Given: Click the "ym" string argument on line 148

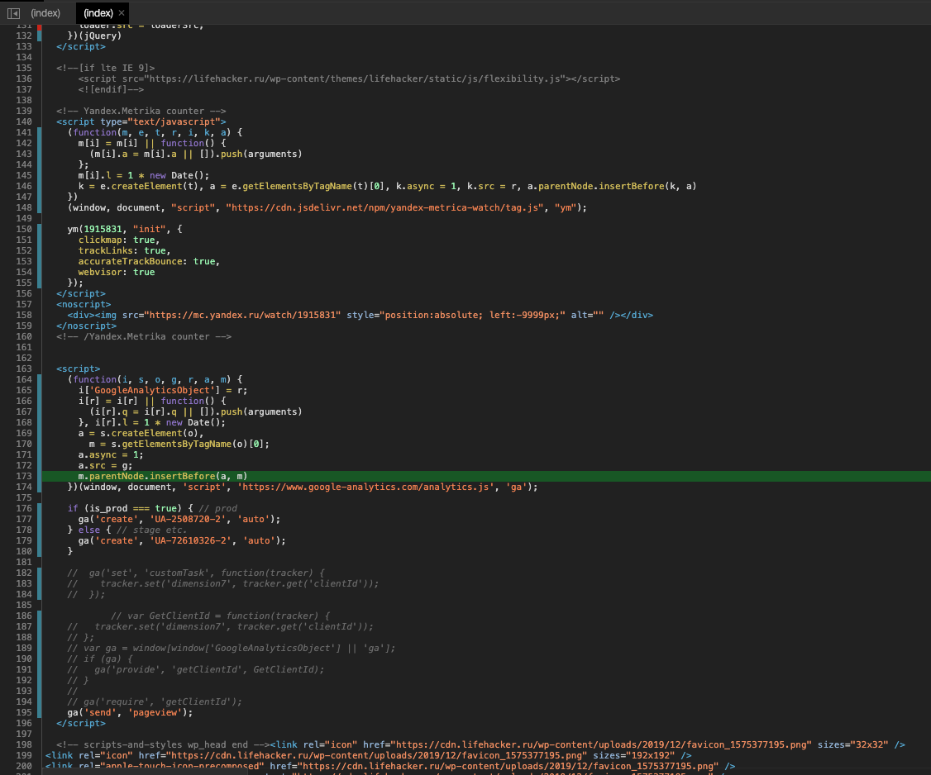Looking at the screenshot, I should (566, 207).
